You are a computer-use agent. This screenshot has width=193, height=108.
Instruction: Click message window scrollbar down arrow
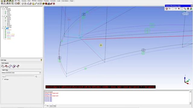coord(190,103)
